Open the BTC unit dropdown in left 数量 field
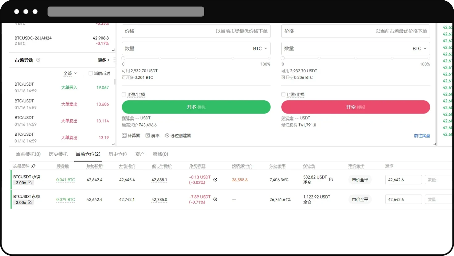454x256 pixels. click(x=259, y=48)
